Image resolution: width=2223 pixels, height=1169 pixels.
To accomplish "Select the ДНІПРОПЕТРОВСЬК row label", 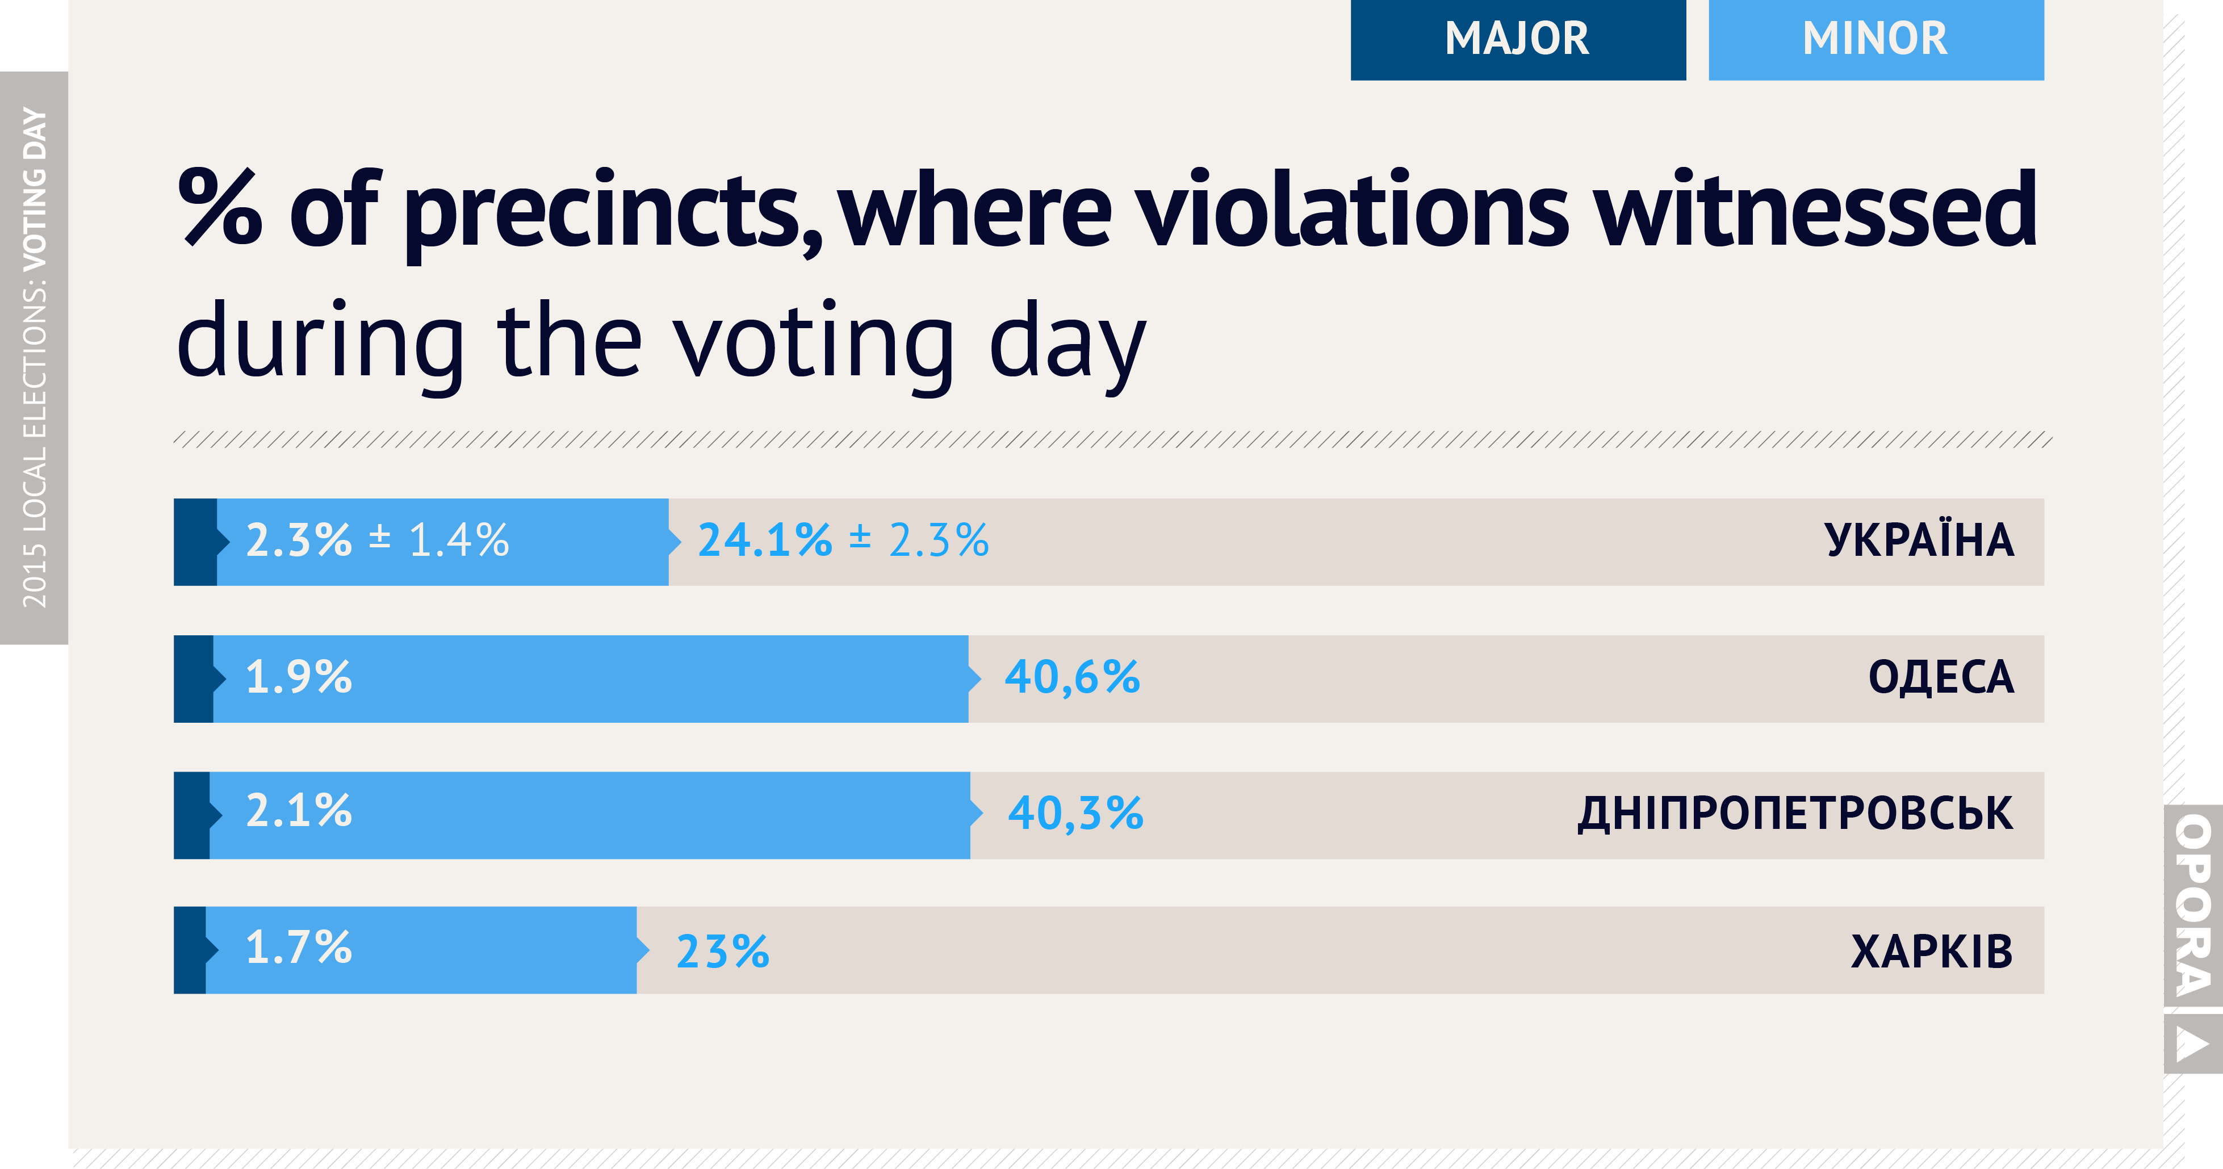I will [1795, 814].
